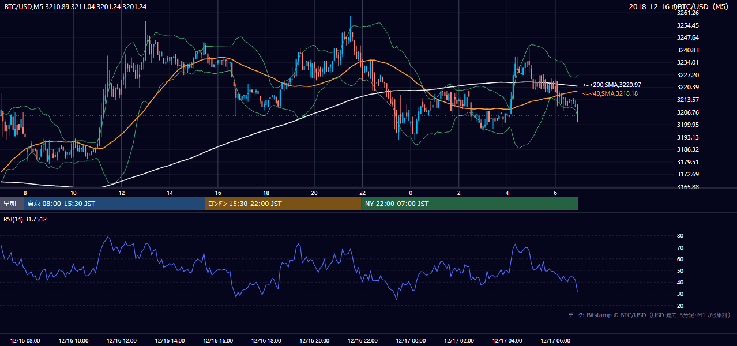Click the 12/16 20:00 time label
Screen dimensions: 737x346
click(314, 341)
